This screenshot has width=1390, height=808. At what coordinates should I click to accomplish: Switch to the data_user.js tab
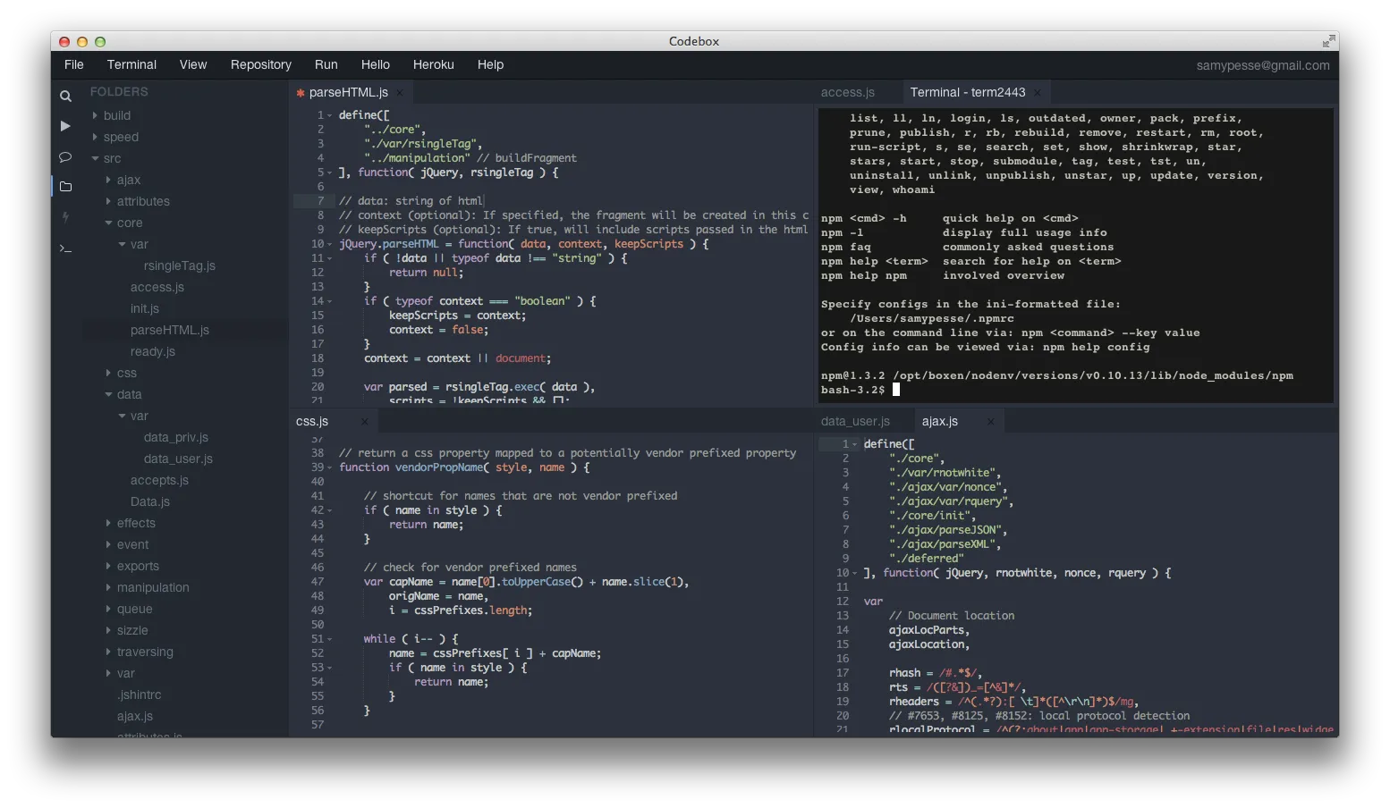[x=855, y=421]
